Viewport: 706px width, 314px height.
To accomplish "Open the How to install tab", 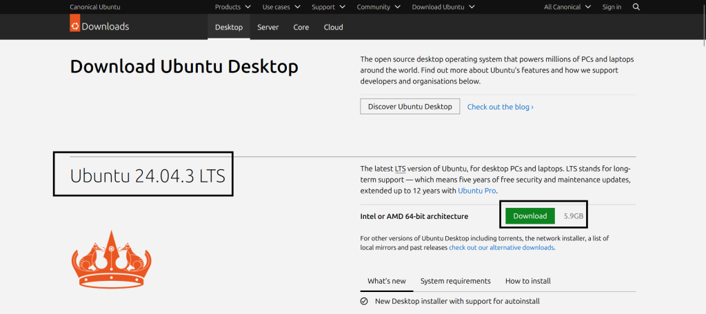I will 527,281.
